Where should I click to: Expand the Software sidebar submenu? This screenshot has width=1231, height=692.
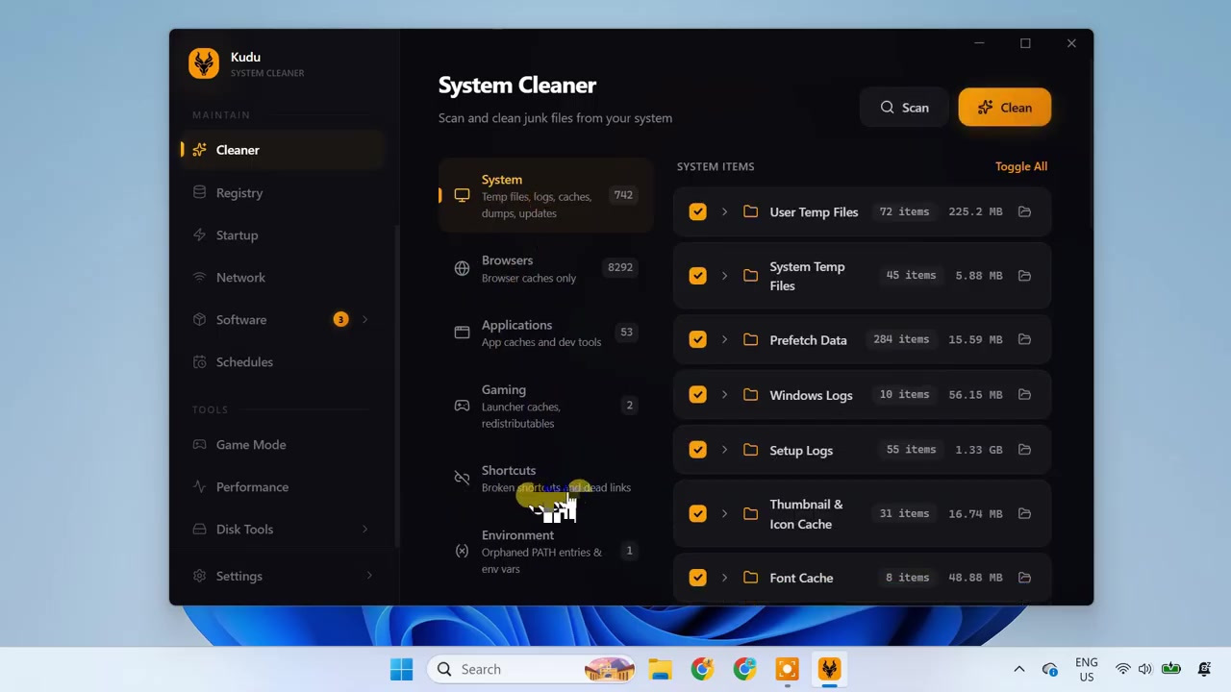click(364, 319)
